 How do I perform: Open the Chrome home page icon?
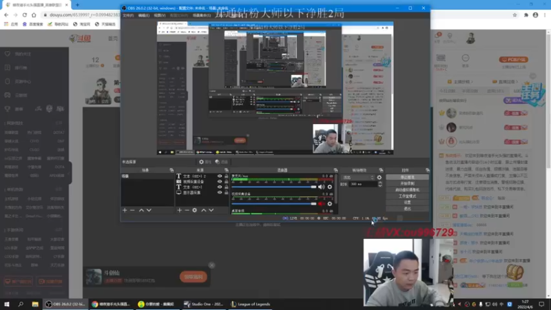click(34, 14)
